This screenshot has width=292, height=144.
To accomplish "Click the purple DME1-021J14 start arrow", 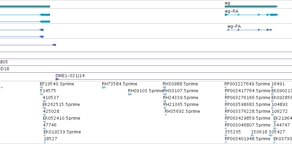I will 57,79.
